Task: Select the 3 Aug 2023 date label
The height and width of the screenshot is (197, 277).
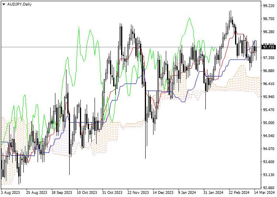Action: click(x=11, y=192)
